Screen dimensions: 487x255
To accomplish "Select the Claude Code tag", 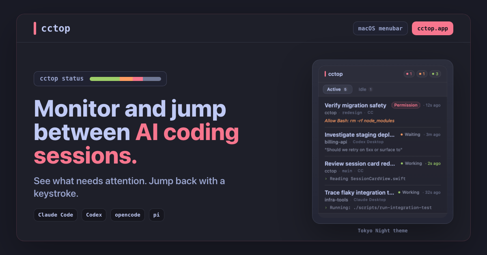I will point(56,215).
